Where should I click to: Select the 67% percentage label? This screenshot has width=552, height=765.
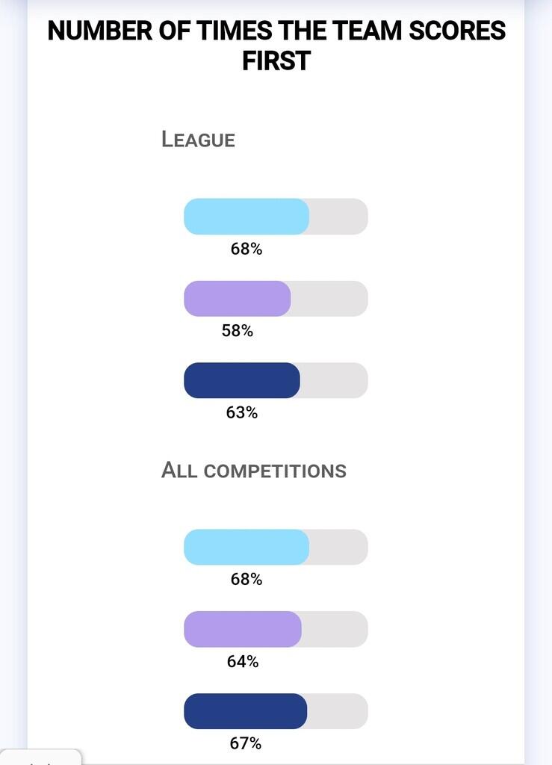[245, 743]
